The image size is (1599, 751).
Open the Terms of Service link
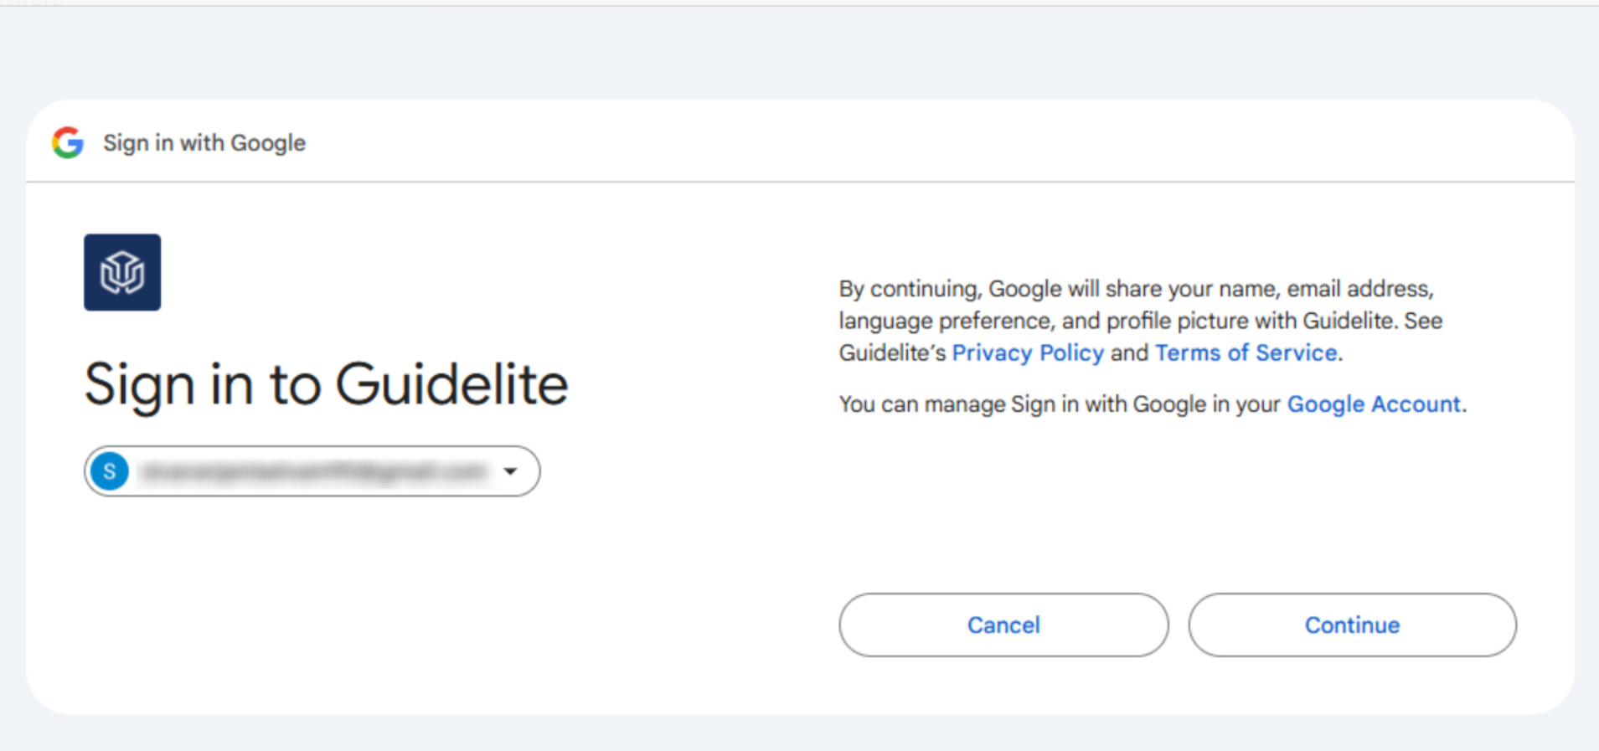(x=1246, y=353)
